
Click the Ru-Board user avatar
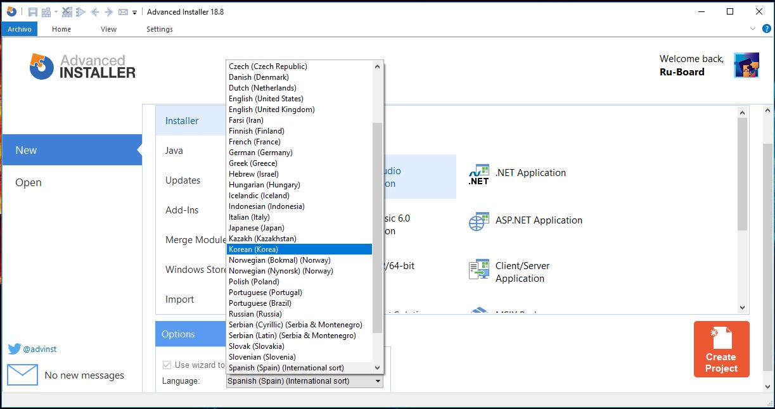[746, 65]
